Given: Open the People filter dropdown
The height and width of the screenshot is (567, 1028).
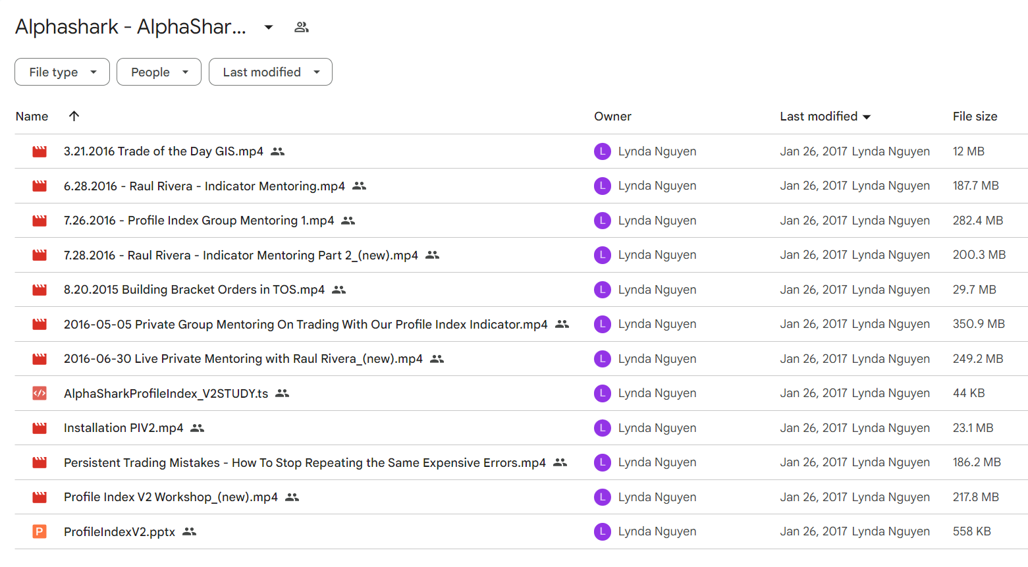Looking at the screenshot, I should pyautogui.click(x=159, y=72).
